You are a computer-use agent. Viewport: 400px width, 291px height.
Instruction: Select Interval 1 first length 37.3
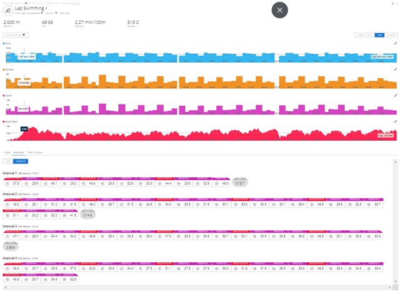(12, 182)
